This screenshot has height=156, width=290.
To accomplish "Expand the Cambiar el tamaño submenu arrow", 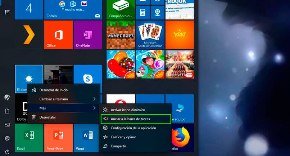I will (94, 99).
